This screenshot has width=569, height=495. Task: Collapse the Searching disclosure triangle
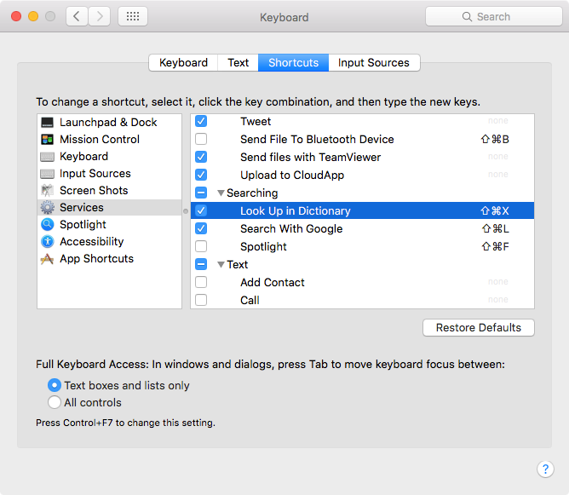[x=221, y=193]
